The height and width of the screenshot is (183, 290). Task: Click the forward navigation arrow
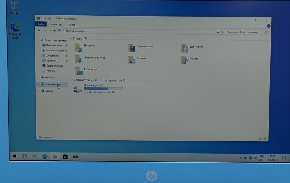[45, 31]
